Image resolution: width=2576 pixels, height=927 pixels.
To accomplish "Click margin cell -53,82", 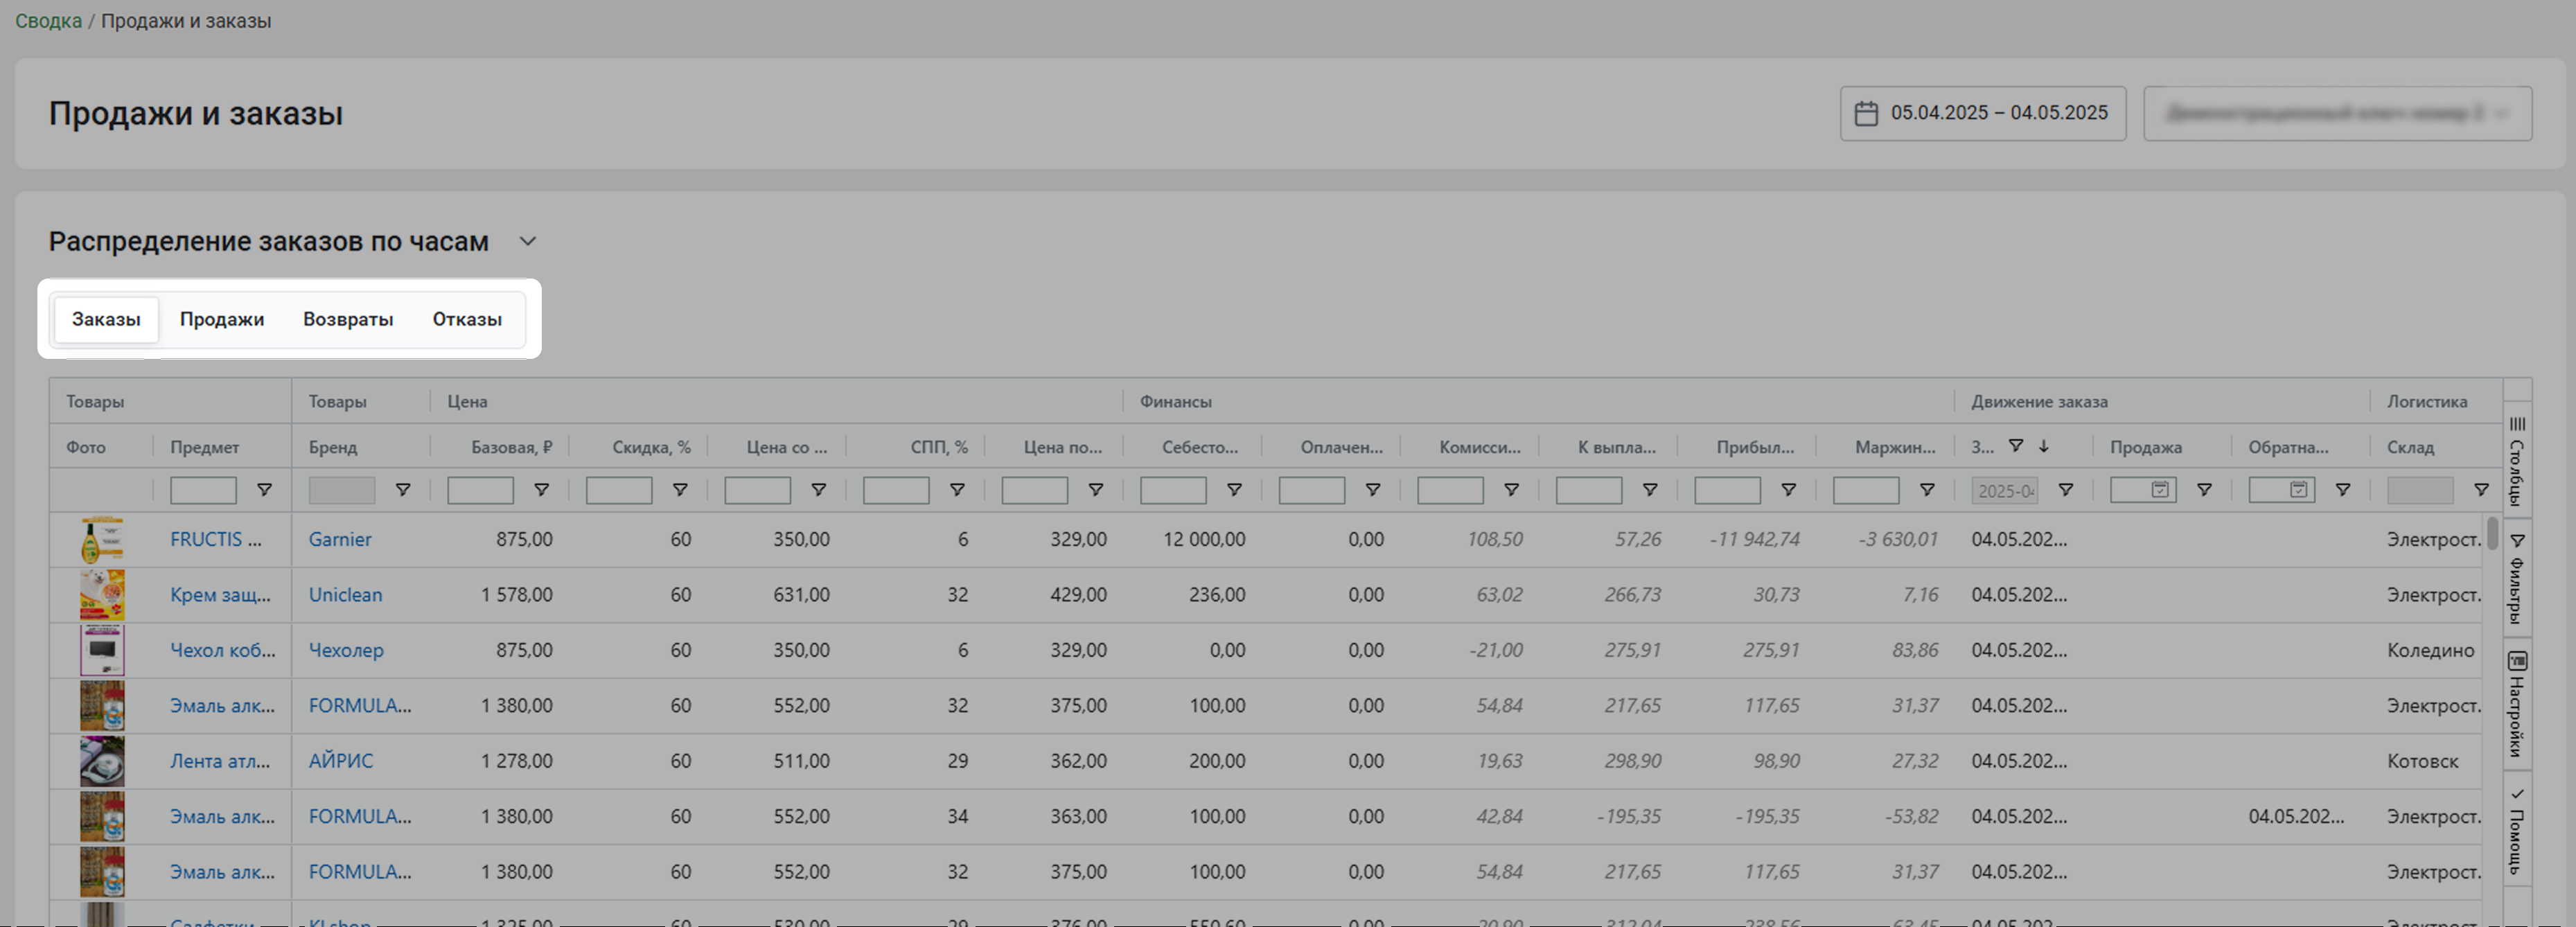I will tap(1911, 816).
